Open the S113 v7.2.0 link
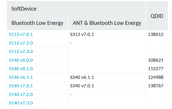Viewport: 172px width, 109px height. (x=21, y=43)
